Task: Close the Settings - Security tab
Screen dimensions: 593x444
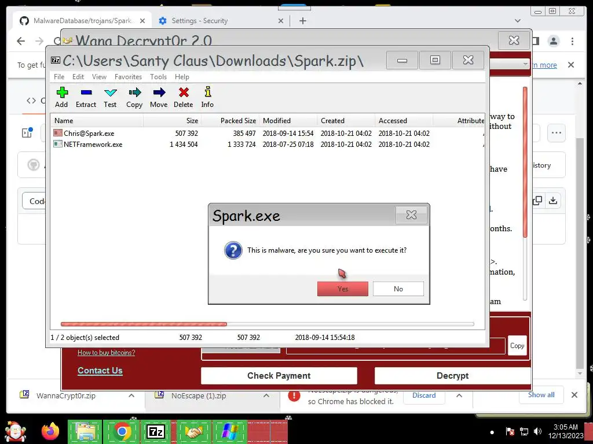Action: (281, 21)
